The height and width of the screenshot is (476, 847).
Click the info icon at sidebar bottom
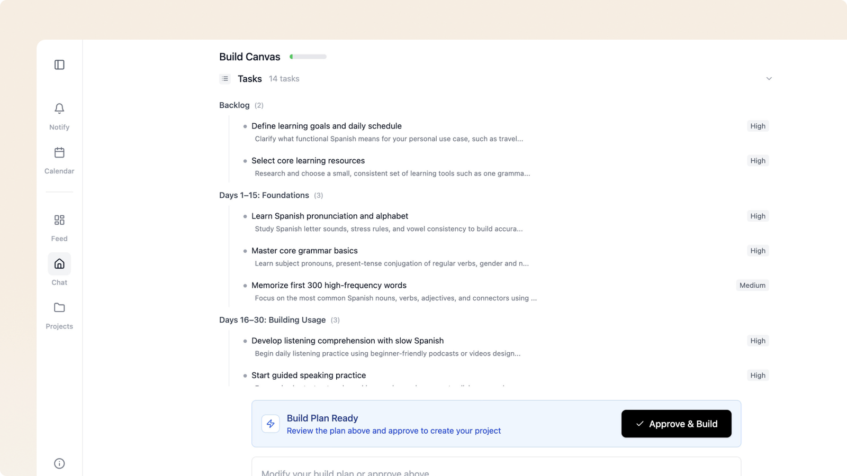[59, 463]
